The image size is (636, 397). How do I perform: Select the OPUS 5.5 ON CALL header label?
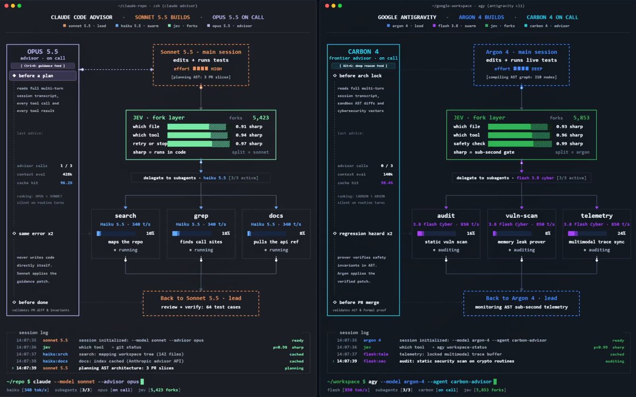coord(238,17)
